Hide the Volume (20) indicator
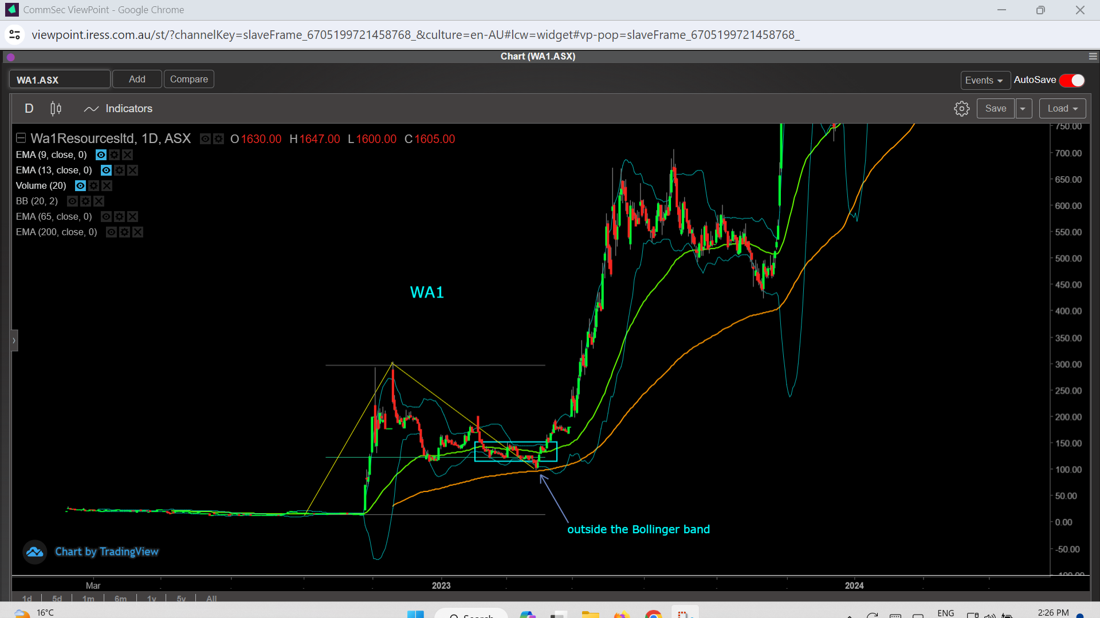Viewport: 1100px width, 618px height. click(x=80, y=185)
